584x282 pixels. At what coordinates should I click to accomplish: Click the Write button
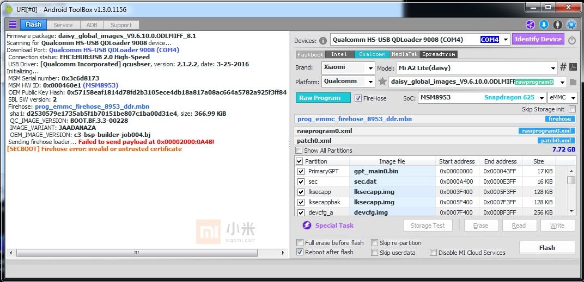[557, 225]
